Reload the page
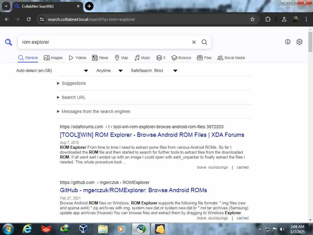The image size is (313, 235). pyautogui.click(x=29, y=19)
